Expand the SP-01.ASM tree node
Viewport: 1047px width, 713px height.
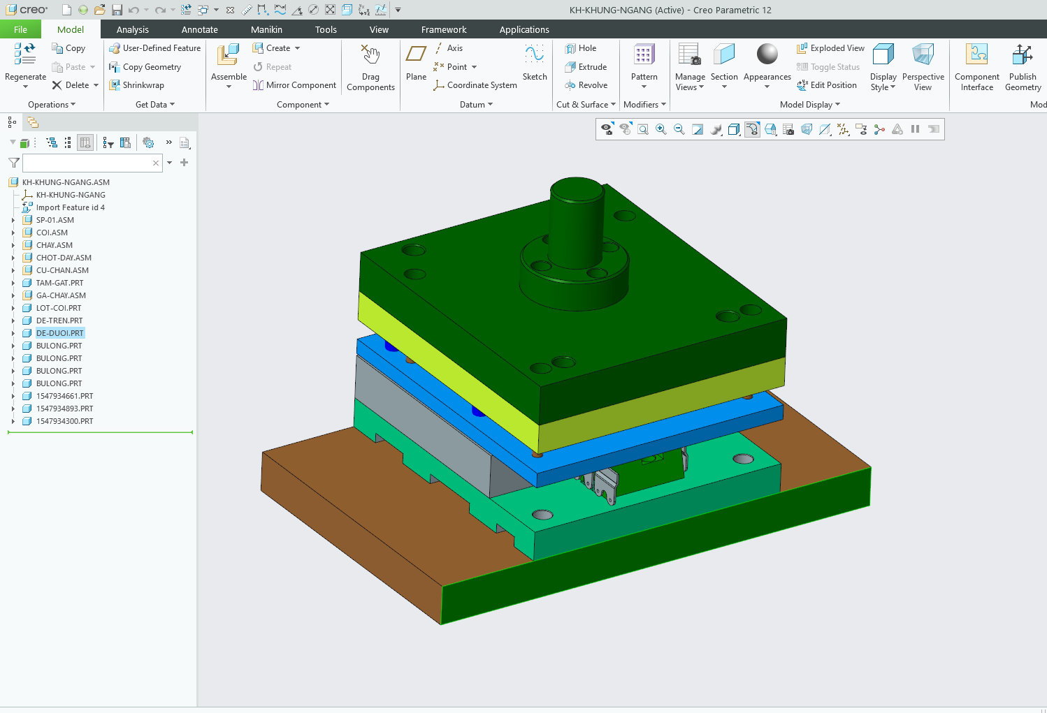coord(13,220)
